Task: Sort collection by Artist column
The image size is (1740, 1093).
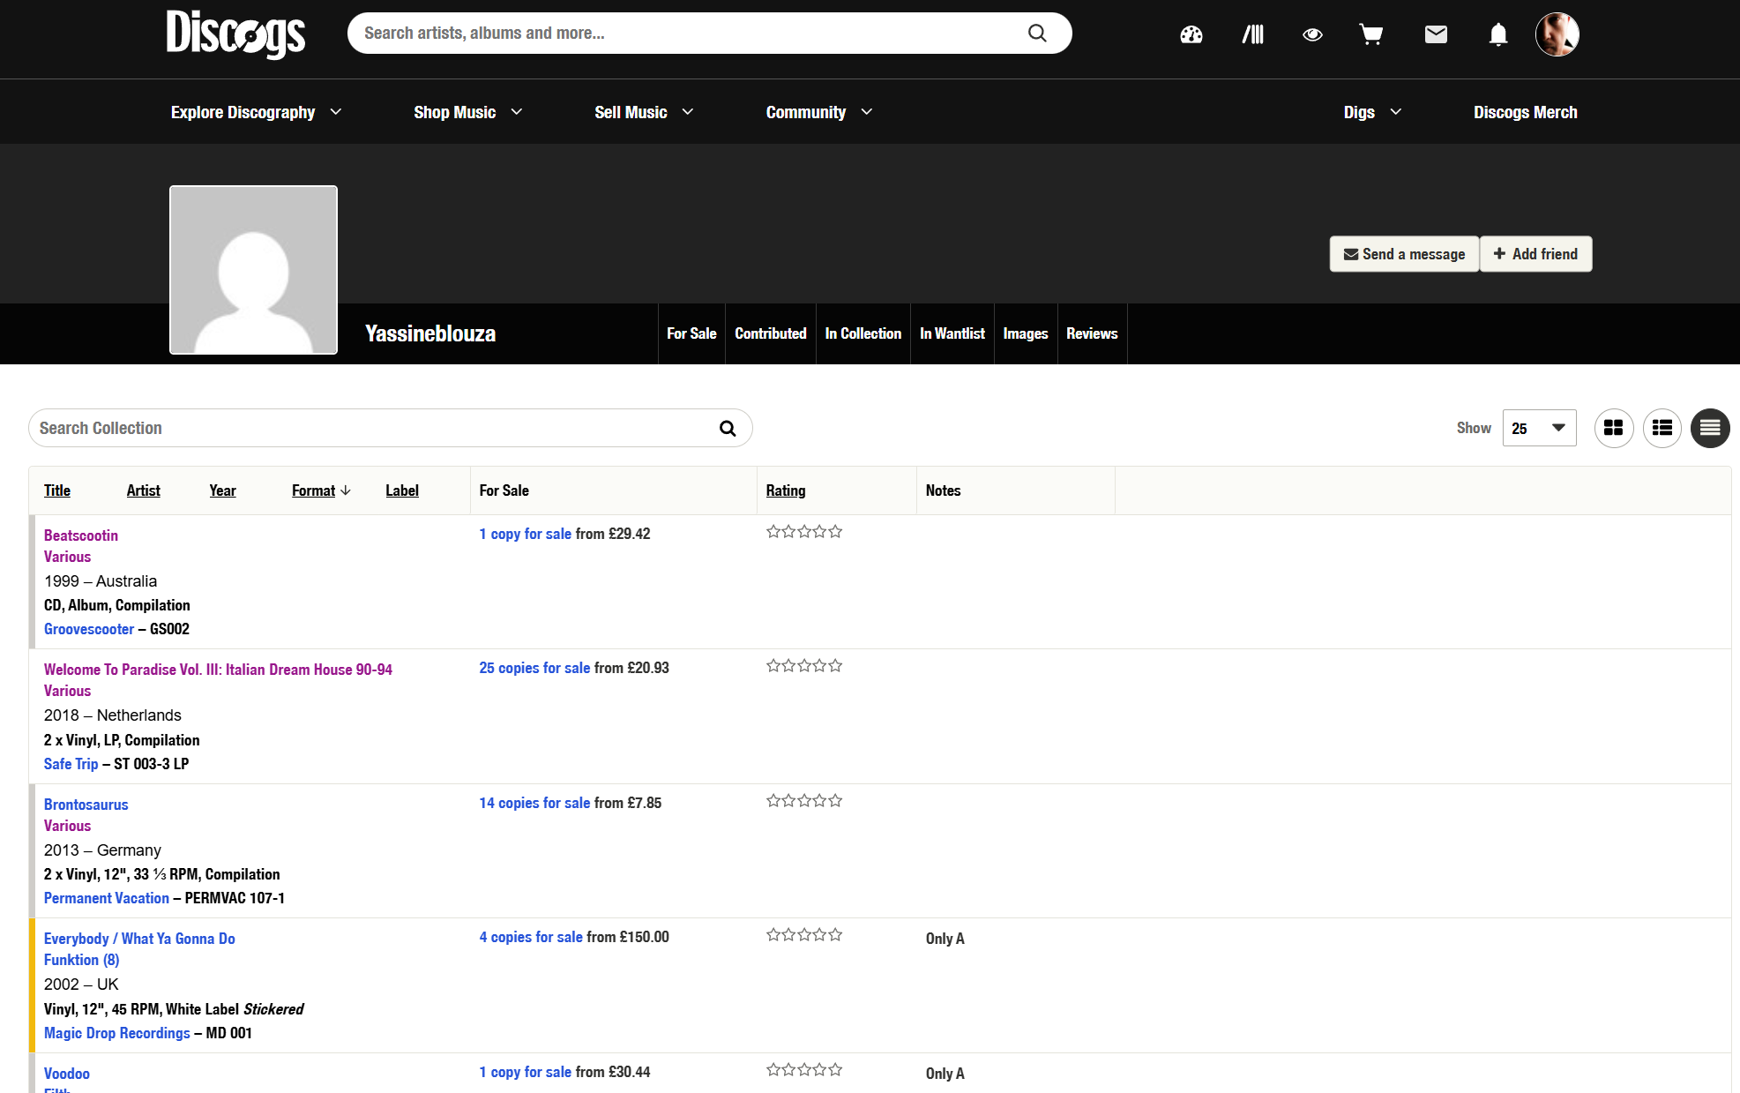Action: [x=143, y=490]
